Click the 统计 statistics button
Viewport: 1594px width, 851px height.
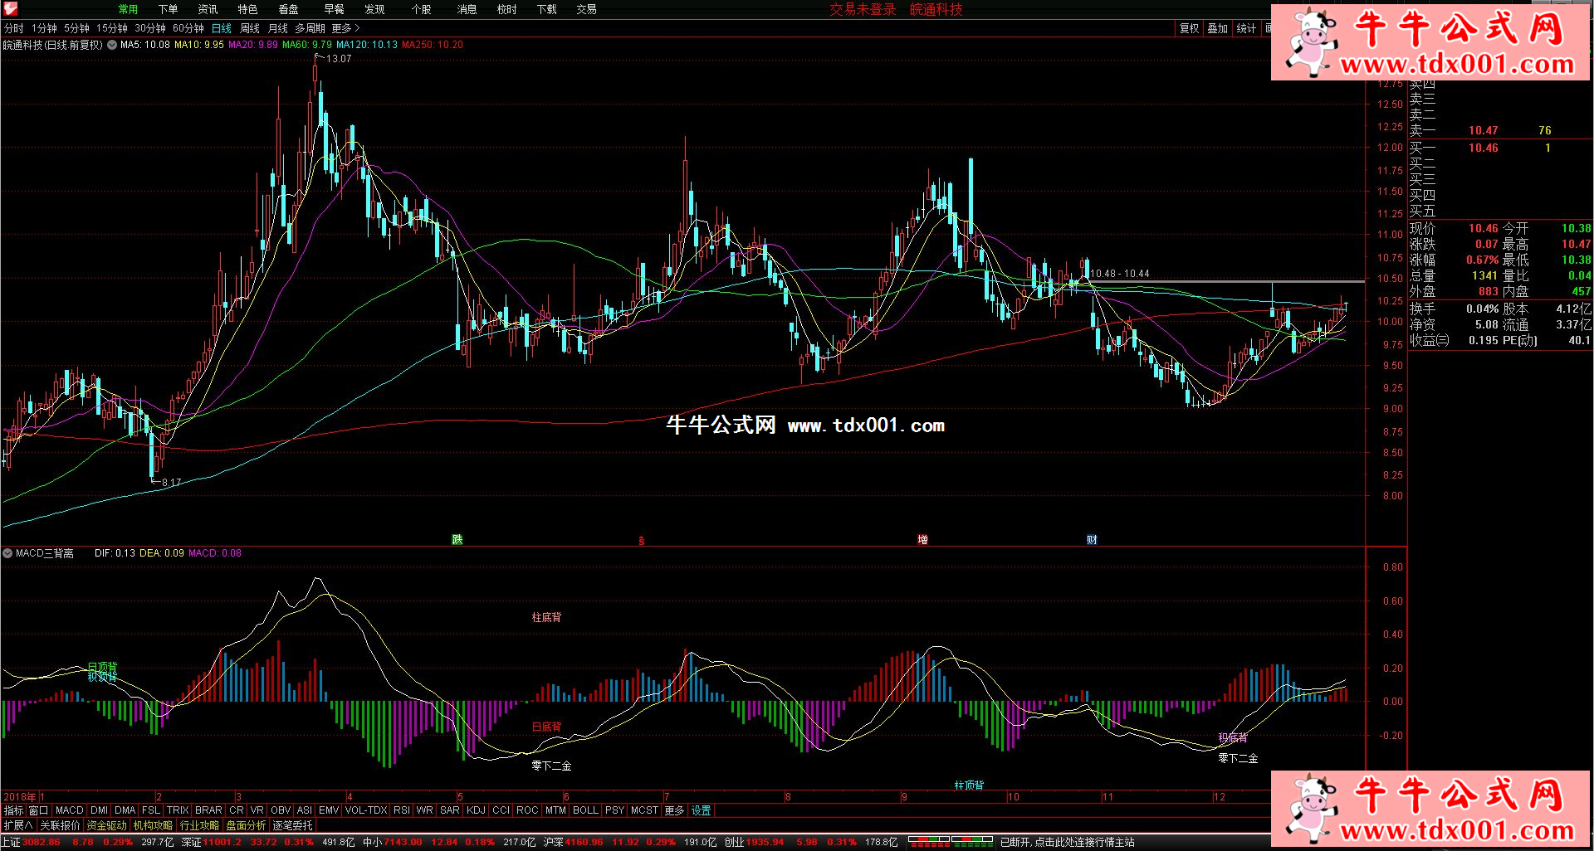point(1246,28)
